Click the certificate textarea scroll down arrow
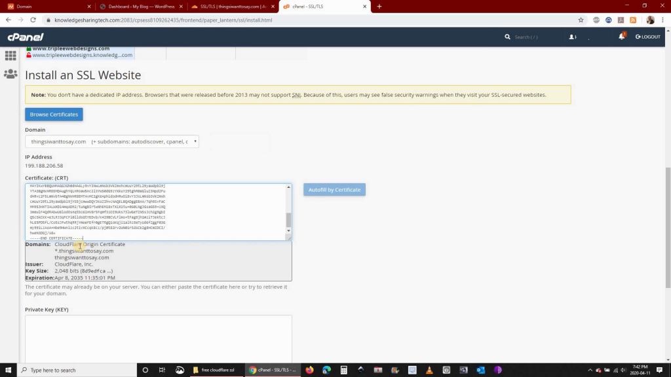Screen dimensions: 671x377 click(x=288, y=231)
